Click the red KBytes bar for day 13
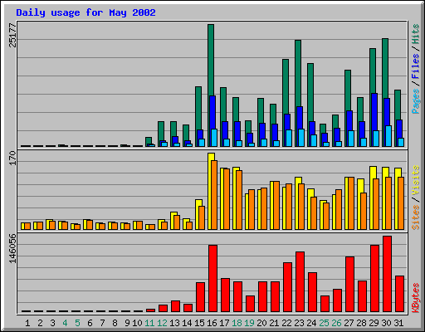This screenshot has width=425, height=332. coord(175,306)
